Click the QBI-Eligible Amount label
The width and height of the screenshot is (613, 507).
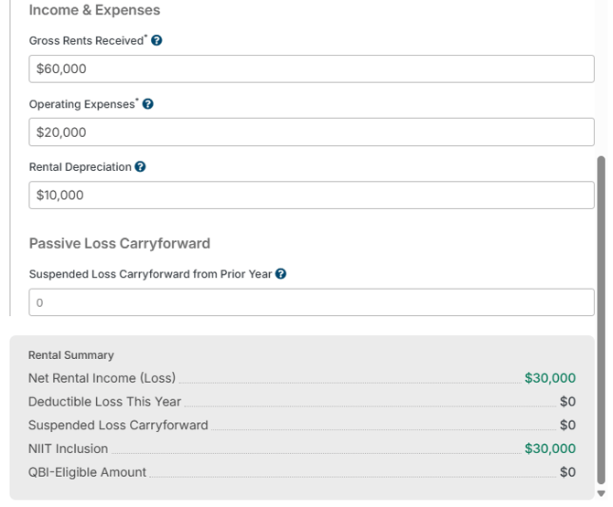(x=87, y=472)
